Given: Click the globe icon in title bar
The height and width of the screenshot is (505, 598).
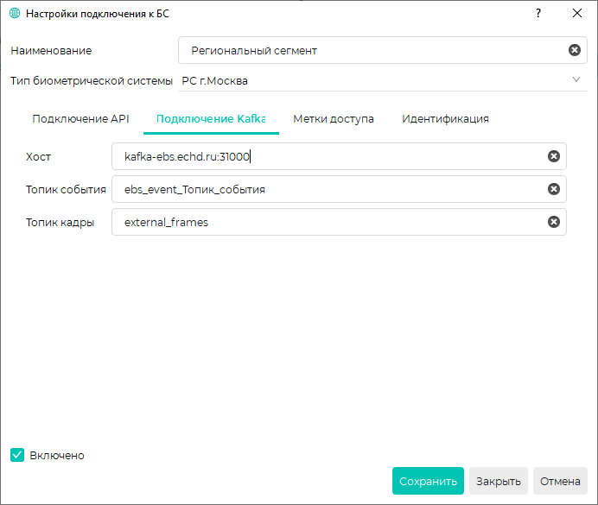Looking at the screenshot, I should coord(14,14).
